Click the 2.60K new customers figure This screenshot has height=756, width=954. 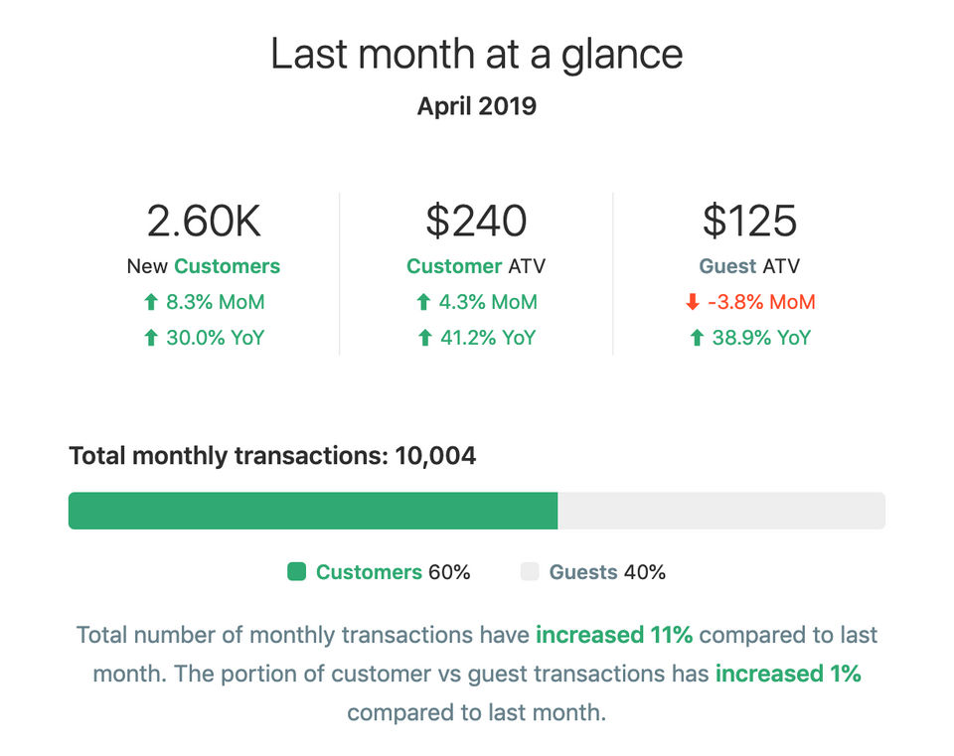click(x=204, y=221)
